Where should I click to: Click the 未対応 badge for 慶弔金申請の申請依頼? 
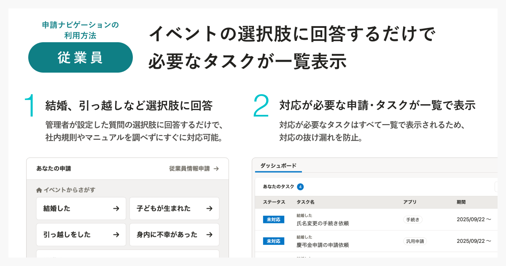point(274,241)
